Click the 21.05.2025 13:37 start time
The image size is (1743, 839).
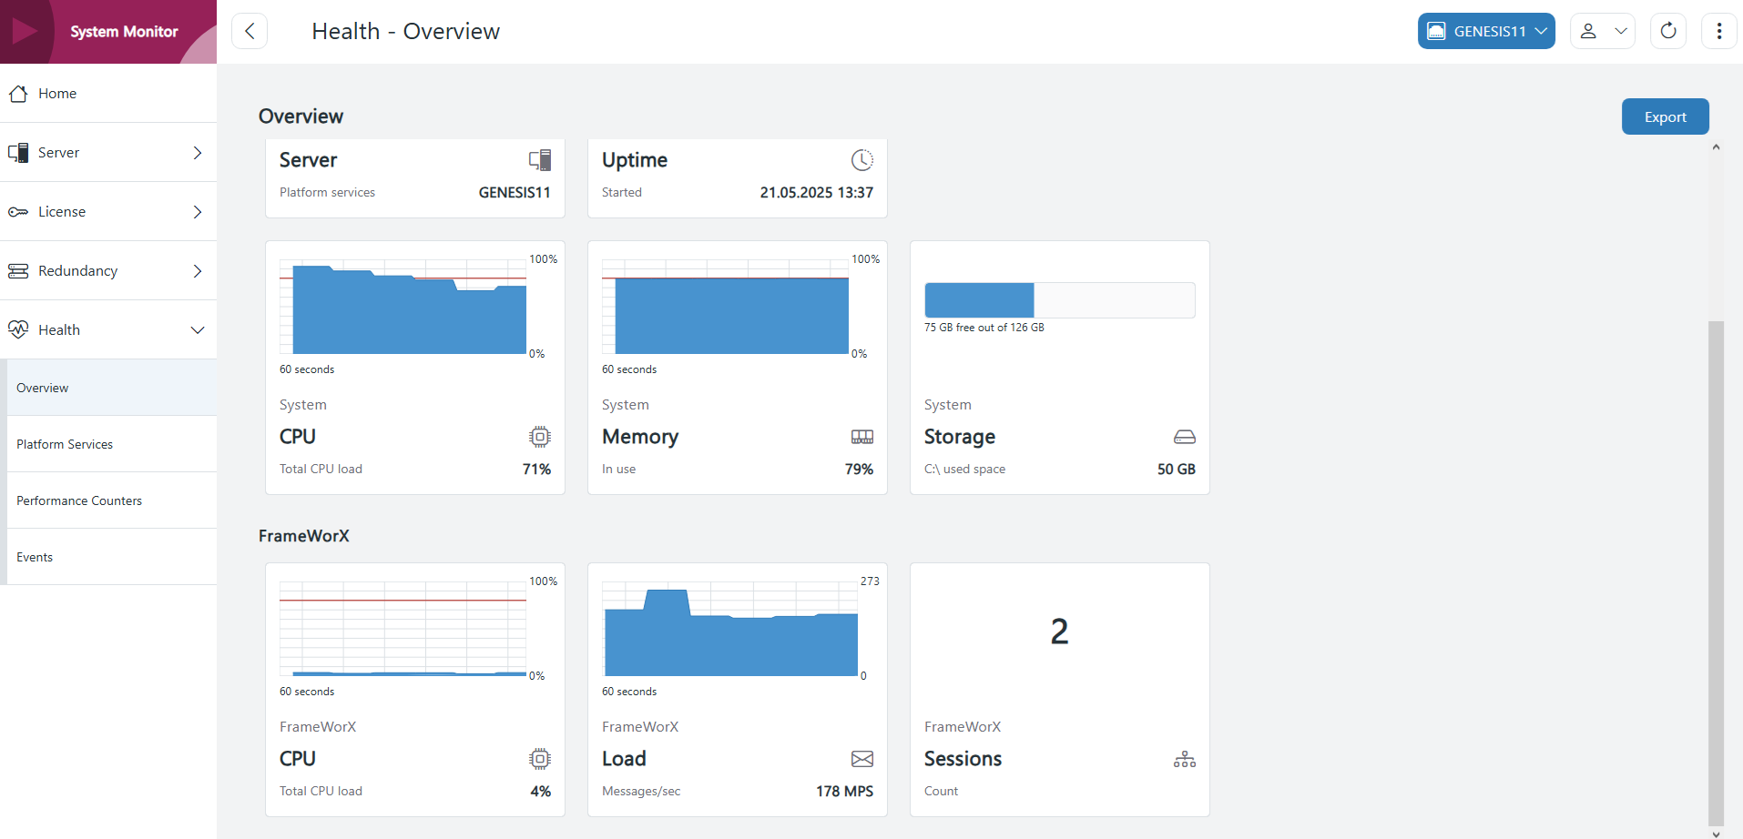coord(817,193)
